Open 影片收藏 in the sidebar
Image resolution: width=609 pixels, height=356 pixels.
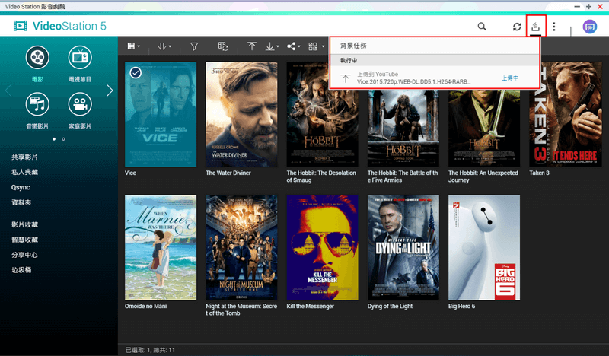tap(24, 224)
